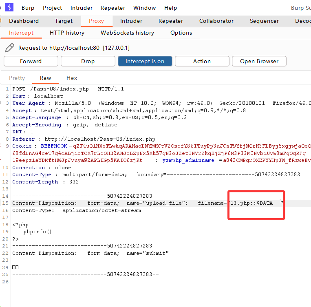
Task: Switch to the Hex message view
Action: click(72, 78)
